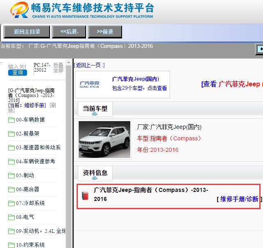Open the 07-冷却系统 folder icon
The image size is (263, 248).
11,203
